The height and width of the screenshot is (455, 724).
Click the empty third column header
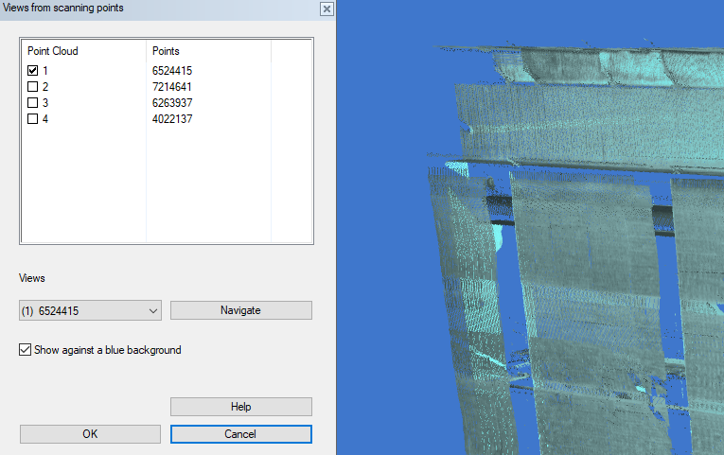pos(291,51)
